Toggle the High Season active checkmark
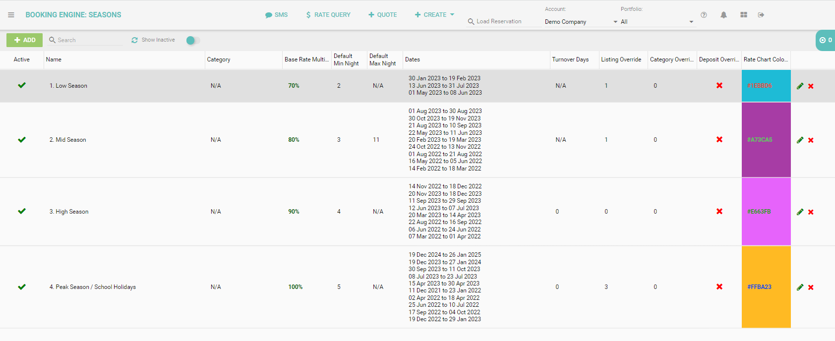This screenshot has height=341, width=835. [22, 211]
